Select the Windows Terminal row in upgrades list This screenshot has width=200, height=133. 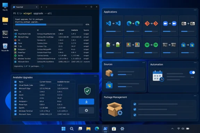tap(44, 111)
